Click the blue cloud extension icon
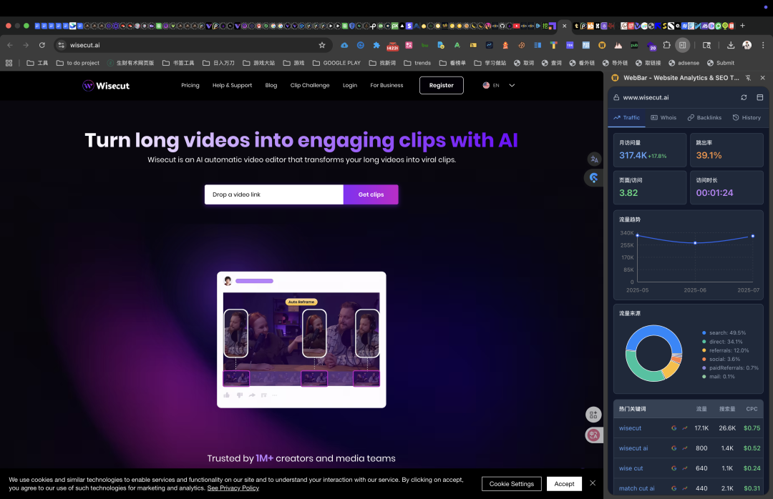 click(344, 45)
